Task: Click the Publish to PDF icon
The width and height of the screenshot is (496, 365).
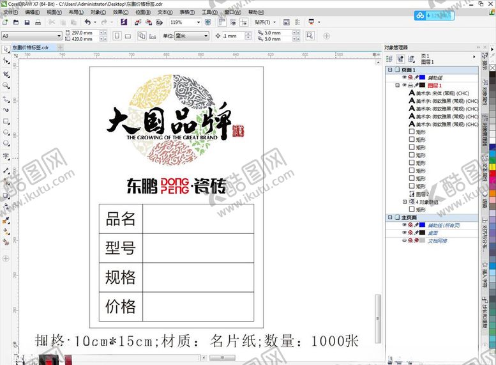Action: pyautogui.click(x=159, y=22)
